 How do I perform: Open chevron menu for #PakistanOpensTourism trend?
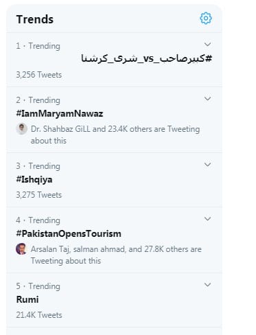207,219
